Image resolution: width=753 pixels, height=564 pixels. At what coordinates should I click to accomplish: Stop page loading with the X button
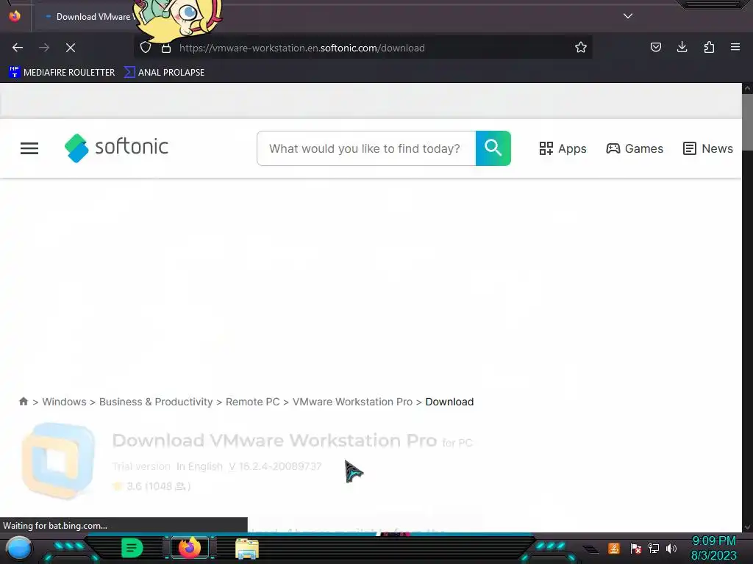71,48
